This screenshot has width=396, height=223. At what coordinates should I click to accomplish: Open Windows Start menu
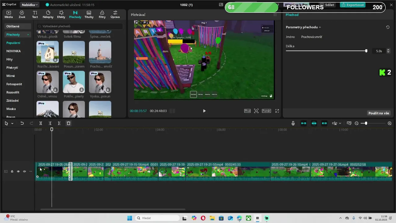pos(129,218)
